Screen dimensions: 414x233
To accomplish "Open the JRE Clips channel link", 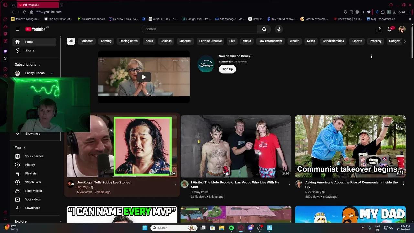I will 83,187.
